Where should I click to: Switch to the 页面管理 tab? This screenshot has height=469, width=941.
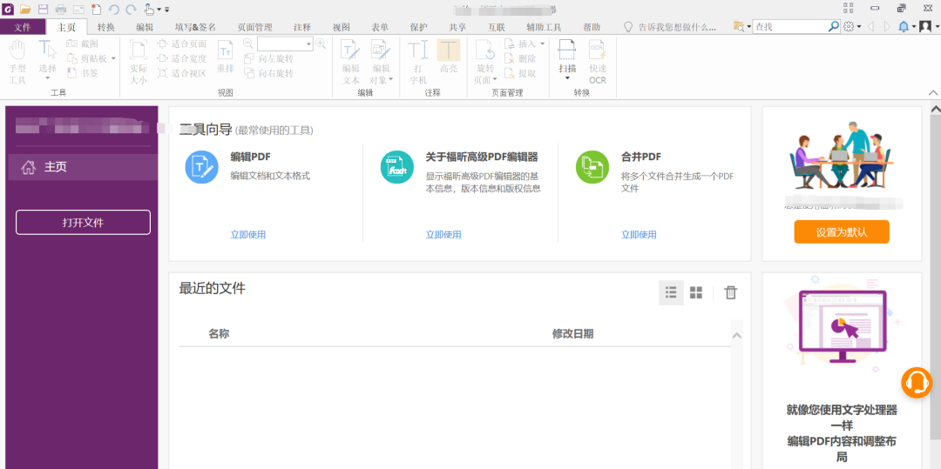(254, 27)
